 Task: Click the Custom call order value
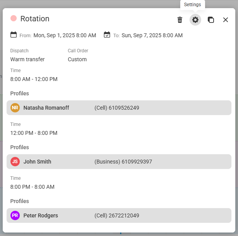click(77, 59)
